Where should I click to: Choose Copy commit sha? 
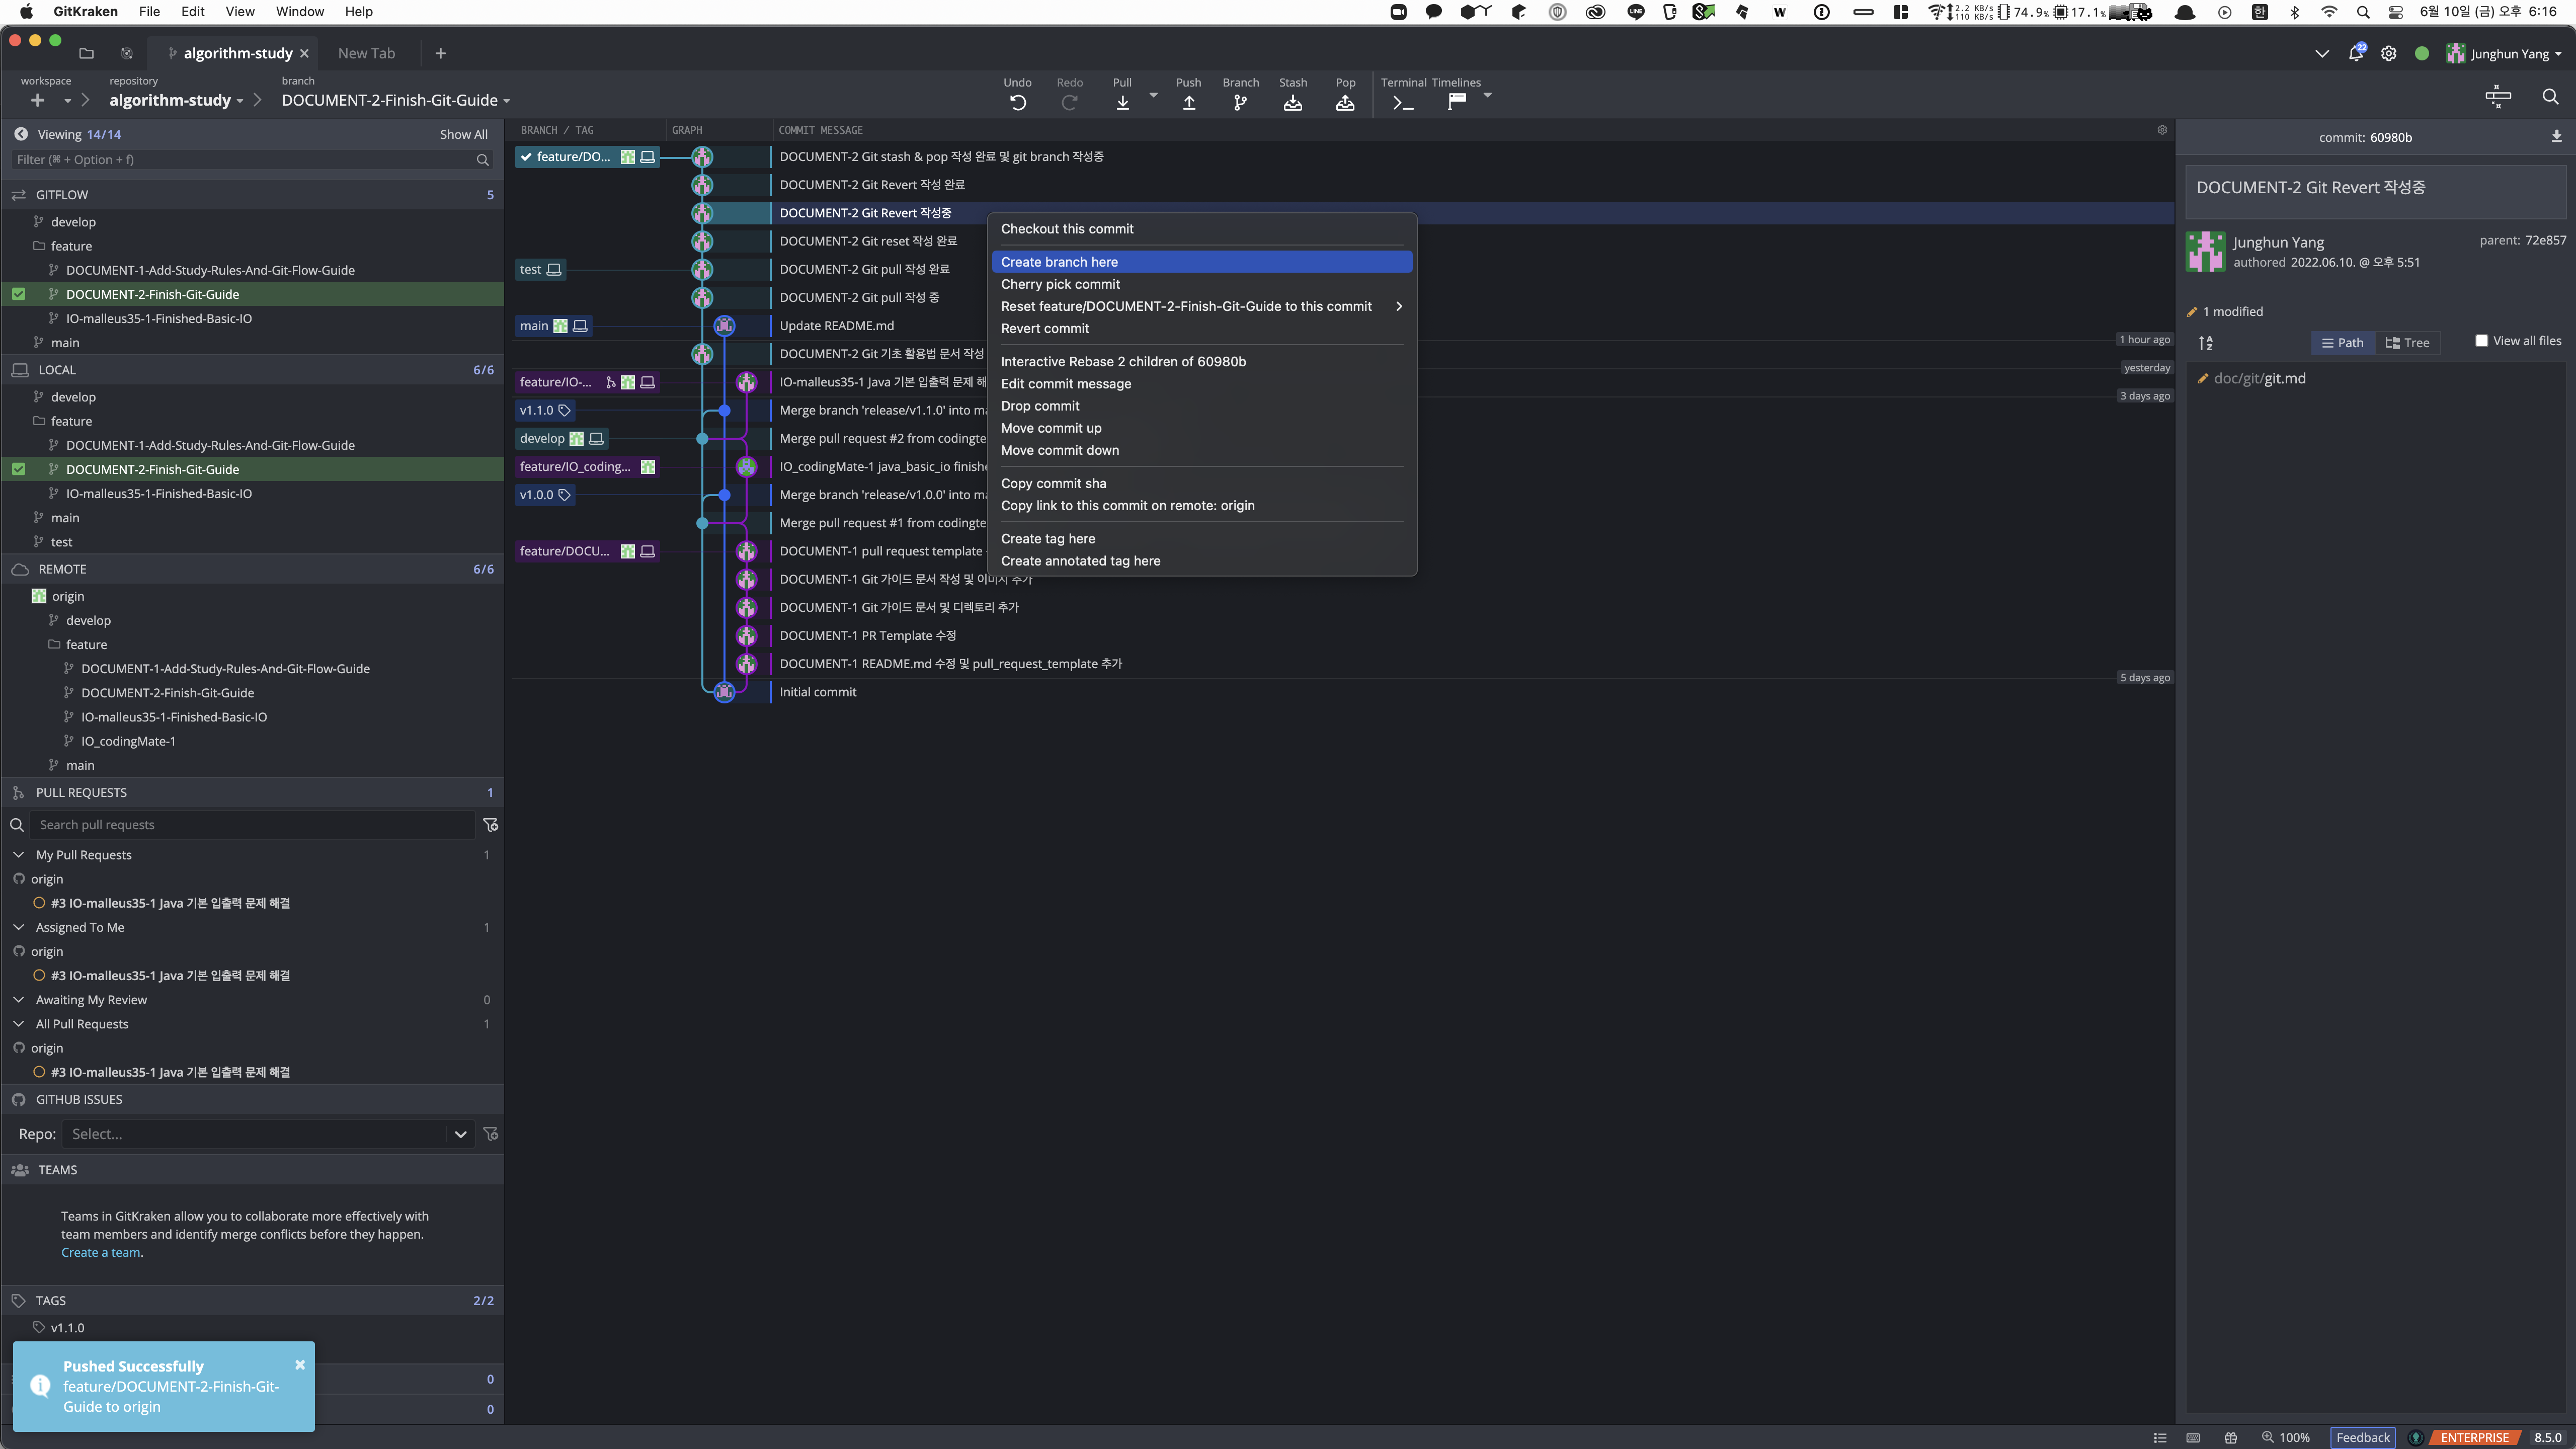(1201, 483)
